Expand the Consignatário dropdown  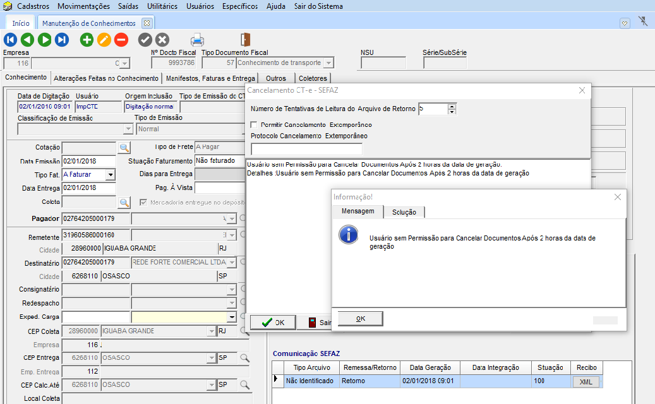(232, 290)
